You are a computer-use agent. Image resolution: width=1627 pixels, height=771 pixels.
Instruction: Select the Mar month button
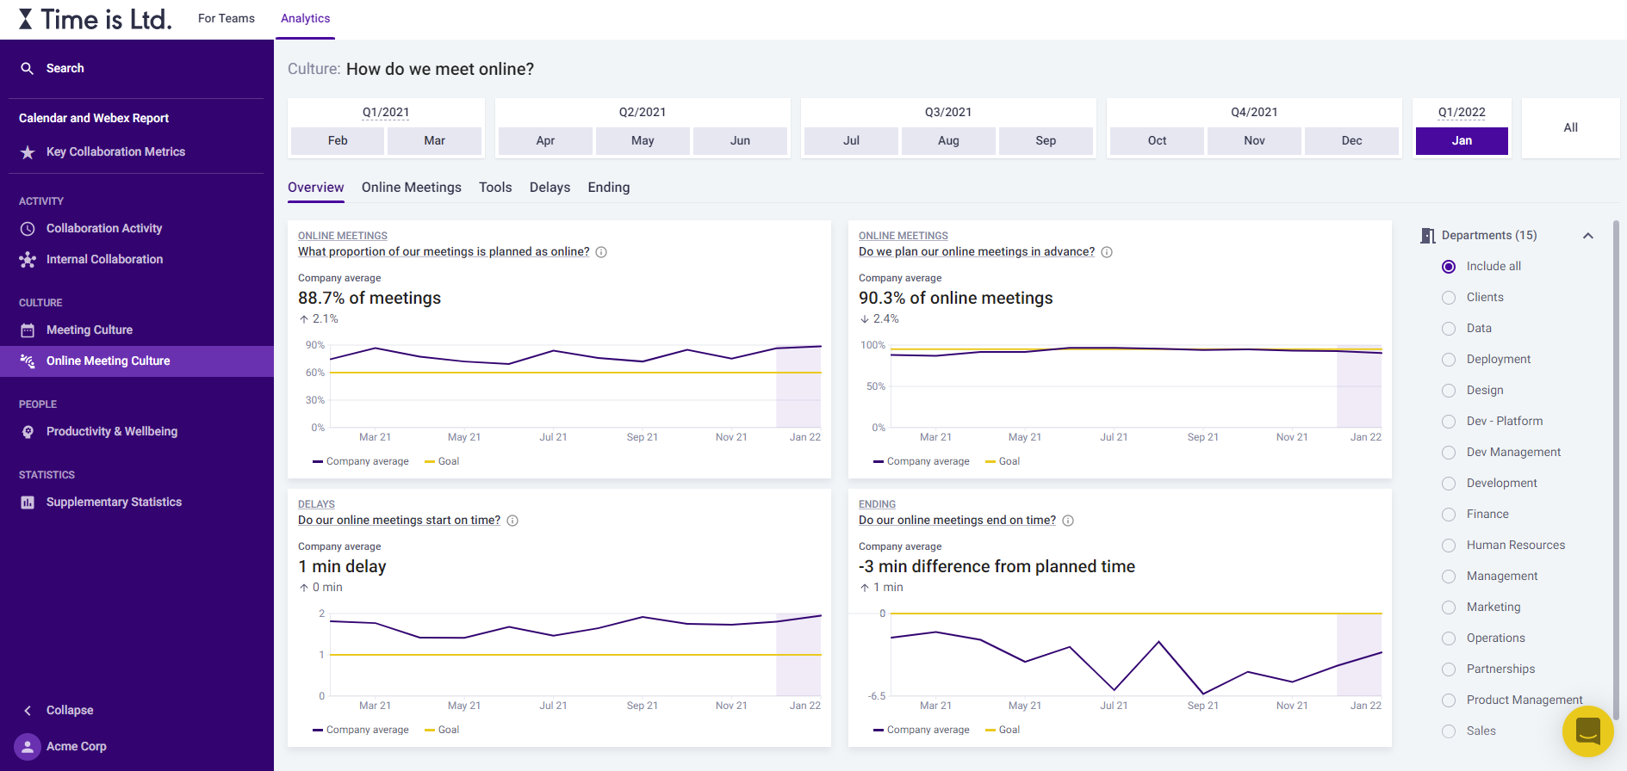434,141
